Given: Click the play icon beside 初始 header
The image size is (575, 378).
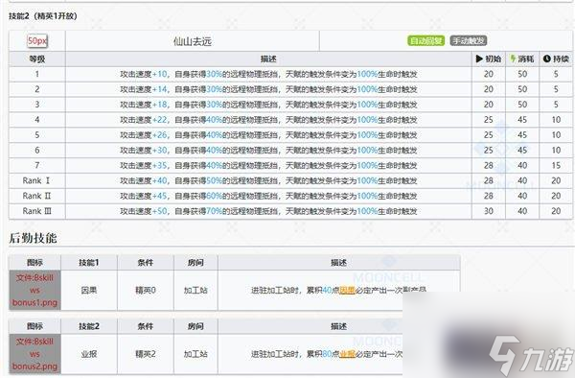Looking at the screenshot, I should (x=479, y=59).
